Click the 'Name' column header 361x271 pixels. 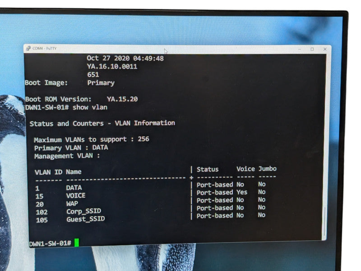coord(74,172)
